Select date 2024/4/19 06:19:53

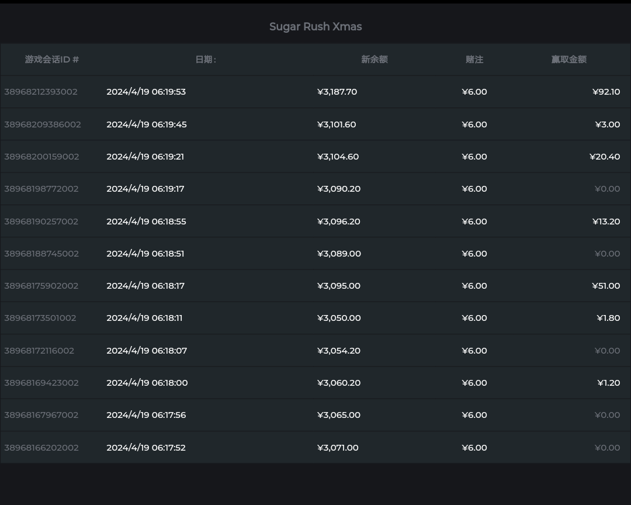[146, 92]
